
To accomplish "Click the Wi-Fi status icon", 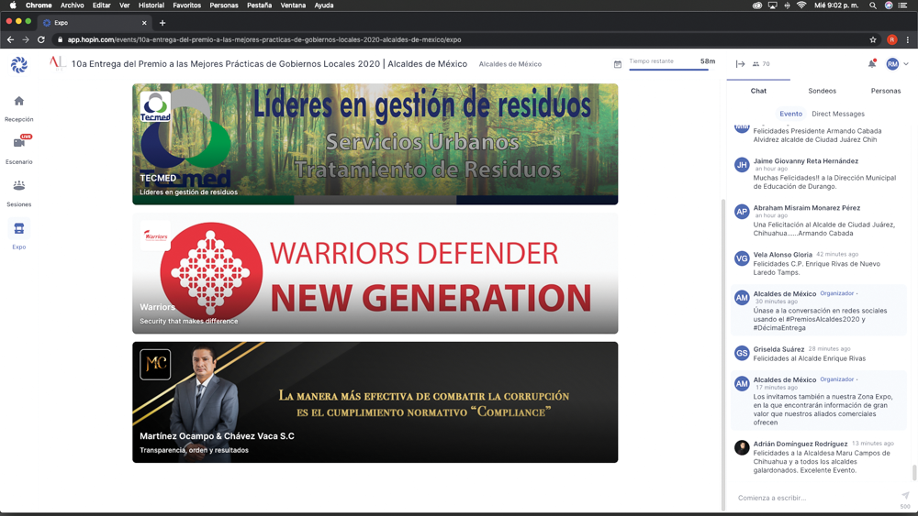I will pyautogui.click(x=801, y=5).
